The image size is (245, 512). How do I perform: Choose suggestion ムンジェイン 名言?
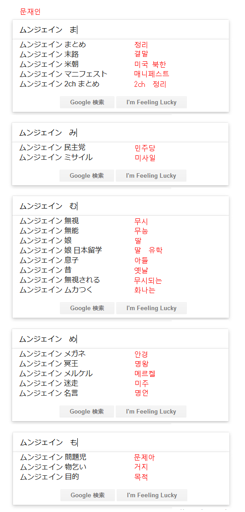pos(49,393)
